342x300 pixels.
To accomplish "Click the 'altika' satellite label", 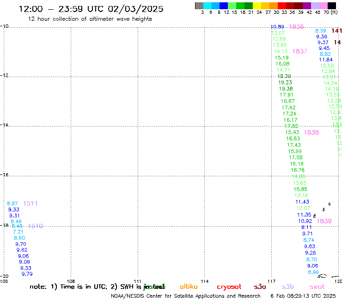I will click(x=189, y=287).
